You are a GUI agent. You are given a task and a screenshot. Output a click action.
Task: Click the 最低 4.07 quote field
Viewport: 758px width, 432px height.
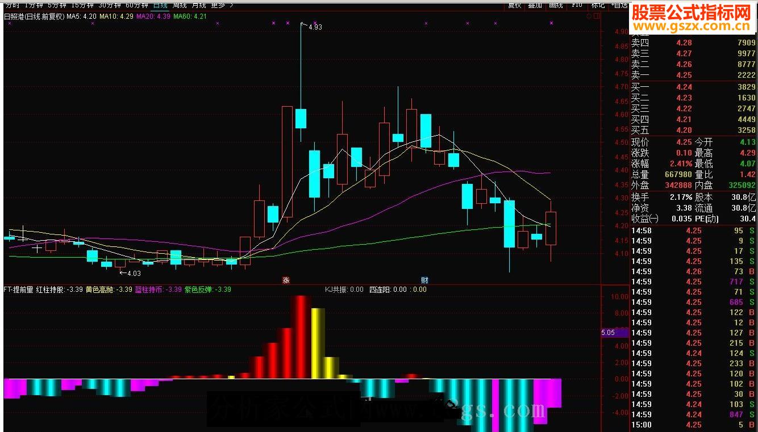(x=726, y=163)
